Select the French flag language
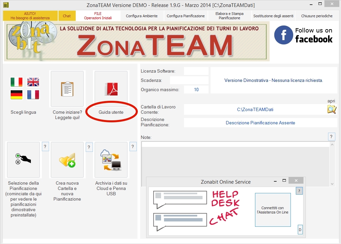 [33, 94]
